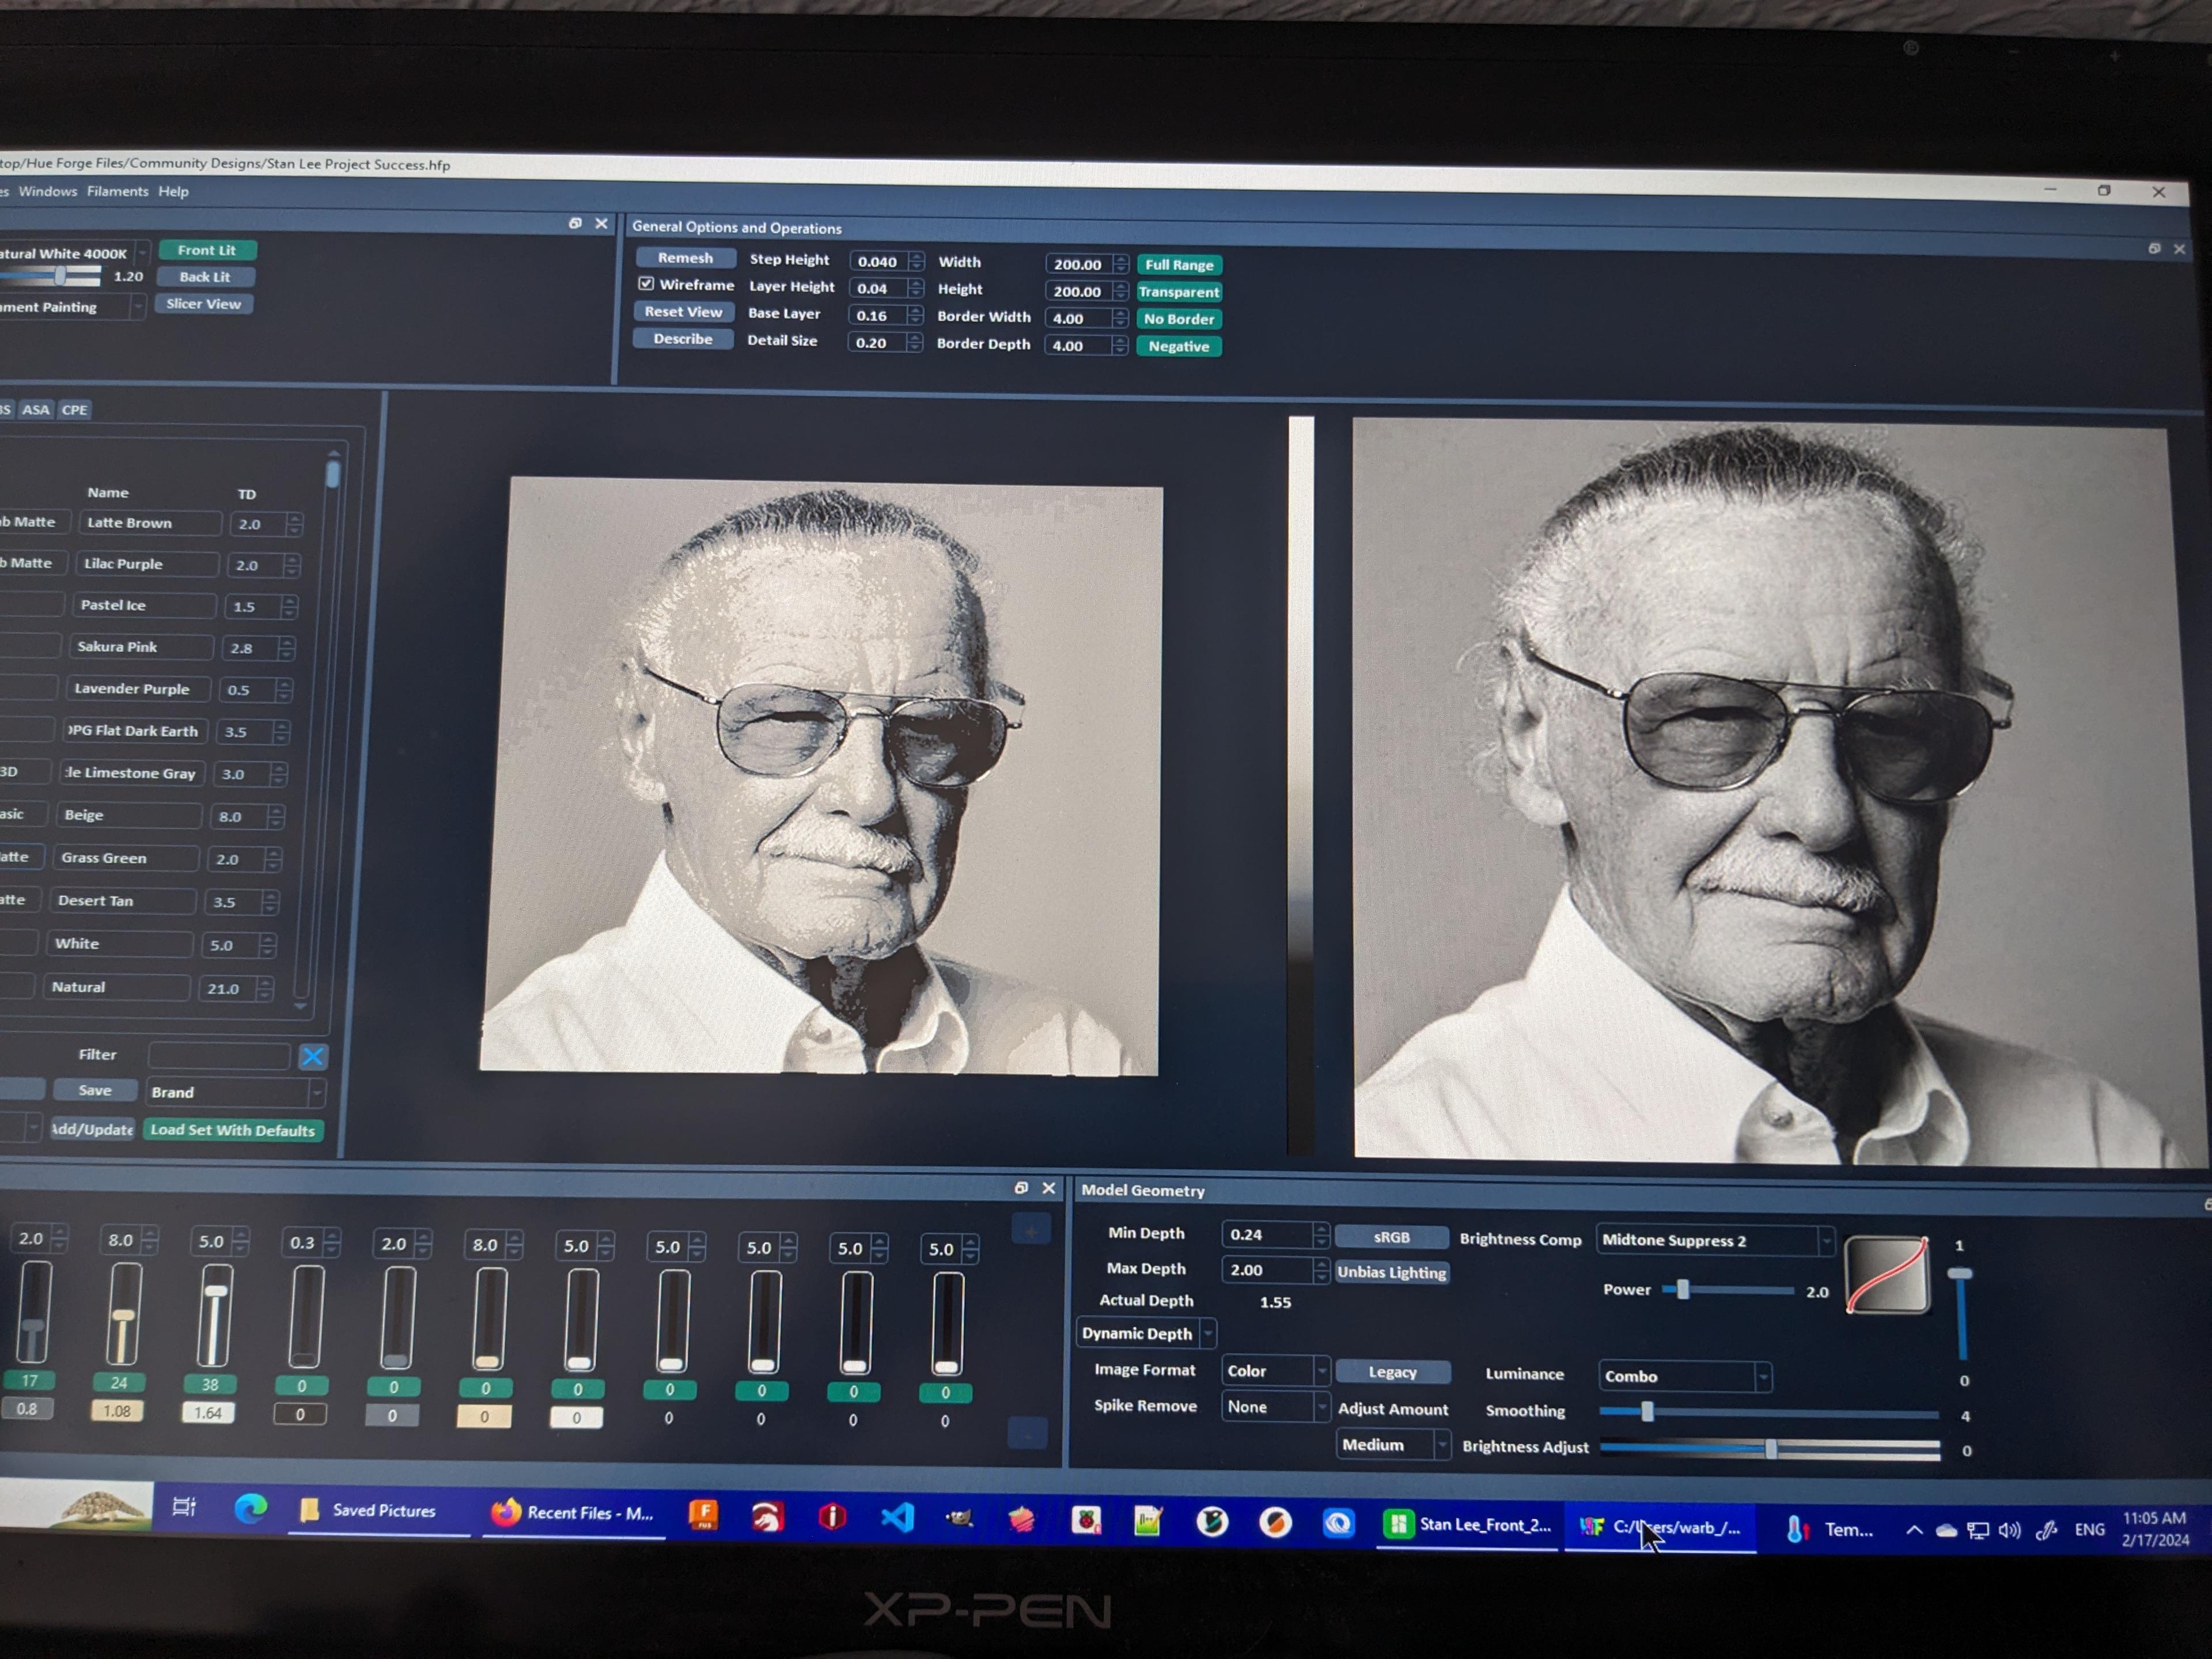Open the Image Format Color dropdown

pyautogui.click(x=1275, y=1370)
